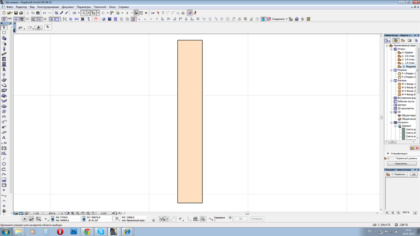420x236 pixels.
Task: Click the Open file folder icon
Action: [9, 13]
